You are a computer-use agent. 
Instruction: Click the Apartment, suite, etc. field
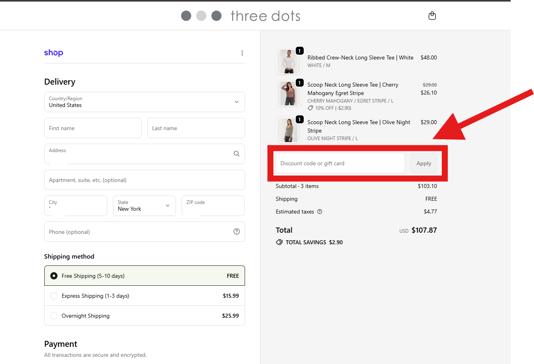144,180
